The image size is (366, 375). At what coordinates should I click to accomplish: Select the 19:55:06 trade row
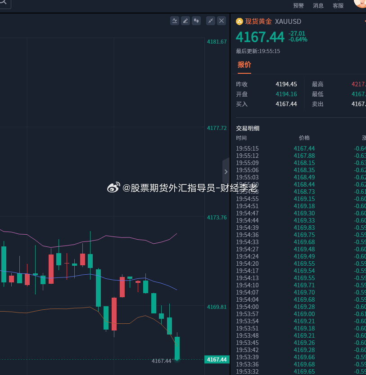click(x=301, y=170)
